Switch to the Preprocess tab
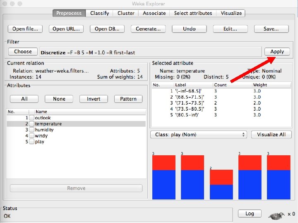The image size is (298, 223). click(x=69, y=13)
